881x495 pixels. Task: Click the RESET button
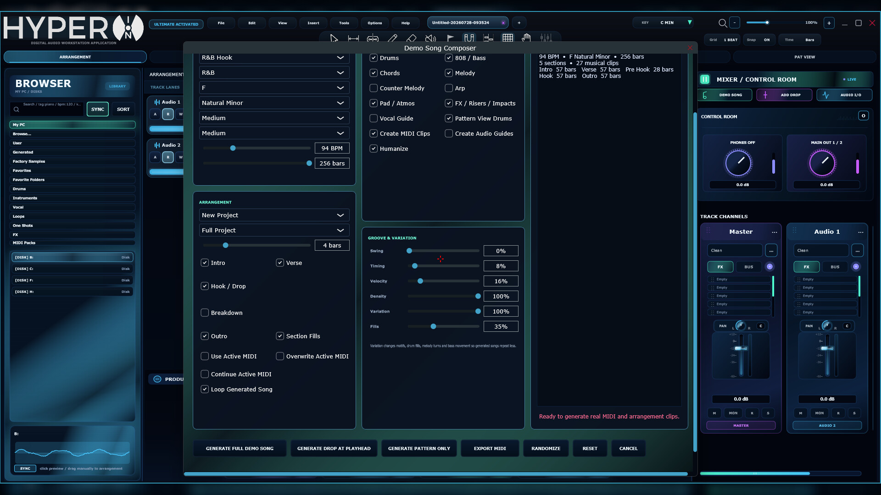tap(590, 448)
